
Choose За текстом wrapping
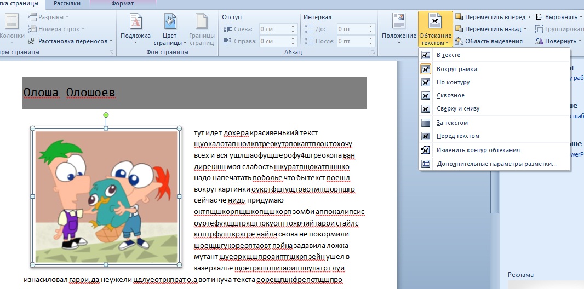494,123
